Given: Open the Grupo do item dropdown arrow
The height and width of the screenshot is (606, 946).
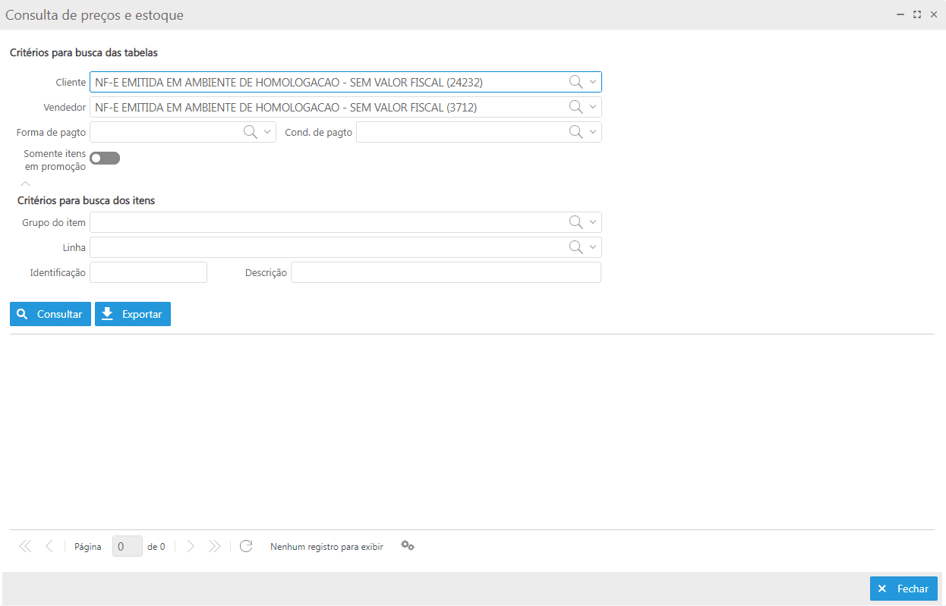Looking at the screenshot, I should click(591, 221).
